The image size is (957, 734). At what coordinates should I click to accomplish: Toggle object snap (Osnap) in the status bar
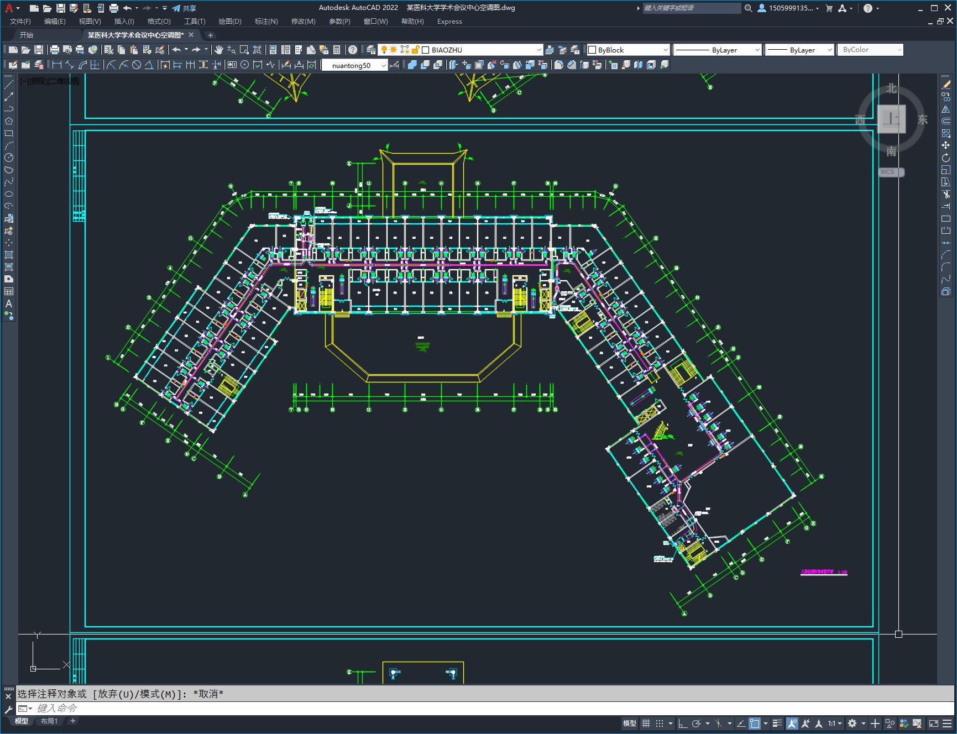pos(755,723)
